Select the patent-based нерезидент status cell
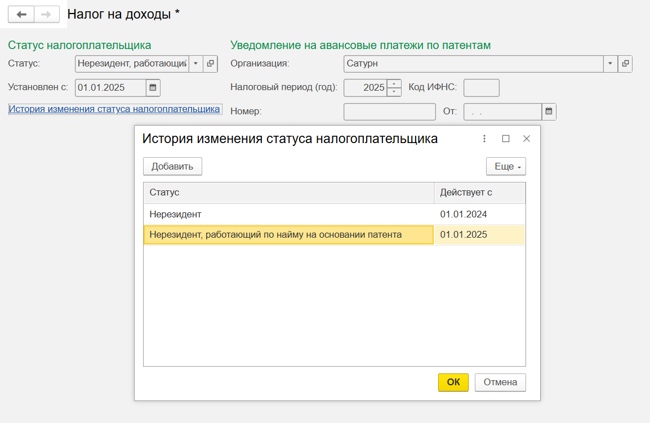 288,235
